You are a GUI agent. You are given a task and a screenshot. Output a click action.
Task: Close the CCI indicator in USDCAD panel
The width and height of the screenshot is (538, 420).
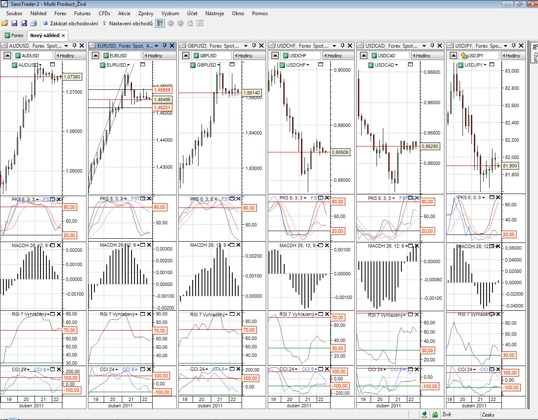[417, 369]
